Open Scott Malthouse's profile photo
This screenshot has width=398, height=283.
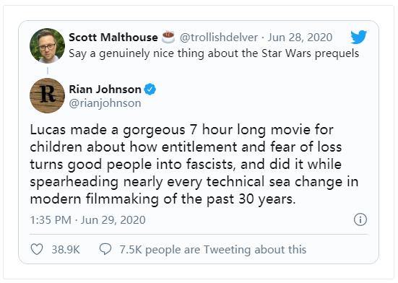click(x=47, y=45)
